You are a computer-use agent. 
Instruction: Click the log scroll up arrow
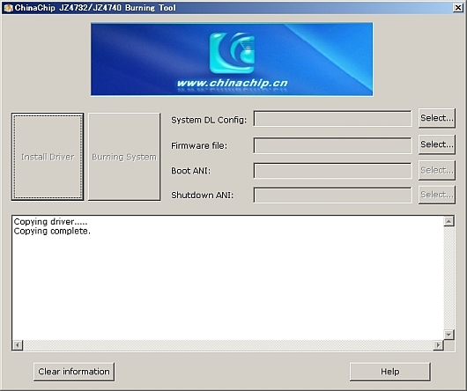point(448,221)
